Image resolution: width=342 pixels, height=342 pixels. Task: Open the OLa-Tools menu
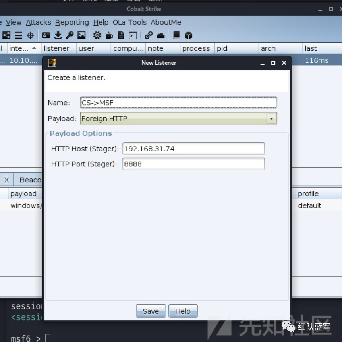129,22
